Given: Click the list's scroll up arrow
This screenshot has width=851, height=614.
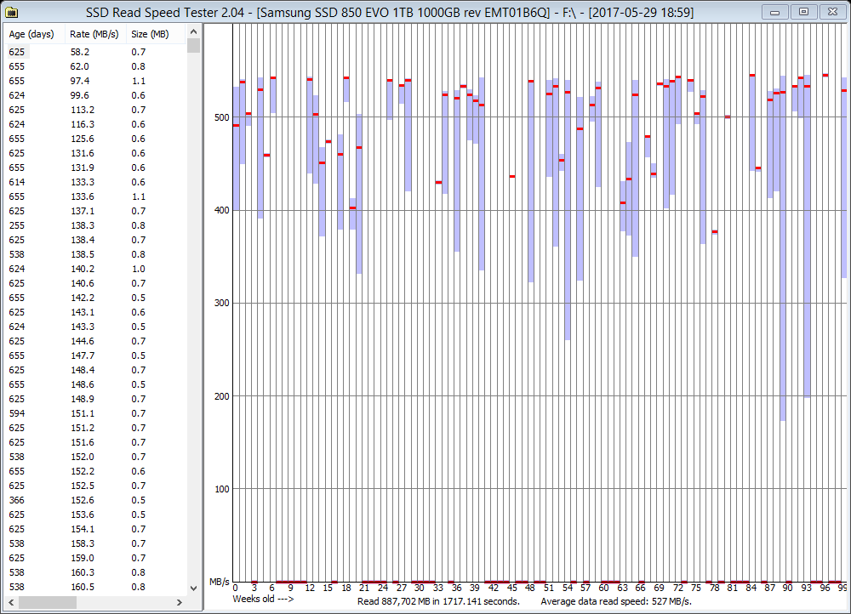Looking at the screenshot, I should pyautogui.click(x=194, y=32).
